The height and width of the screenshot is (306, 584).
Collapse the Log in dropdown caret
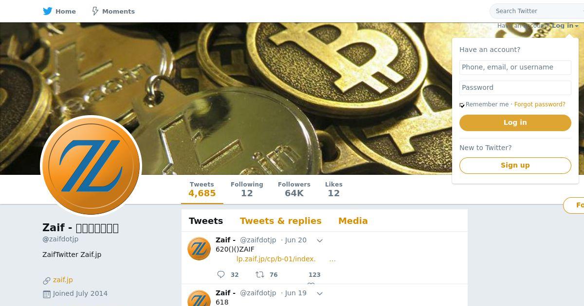577,26
